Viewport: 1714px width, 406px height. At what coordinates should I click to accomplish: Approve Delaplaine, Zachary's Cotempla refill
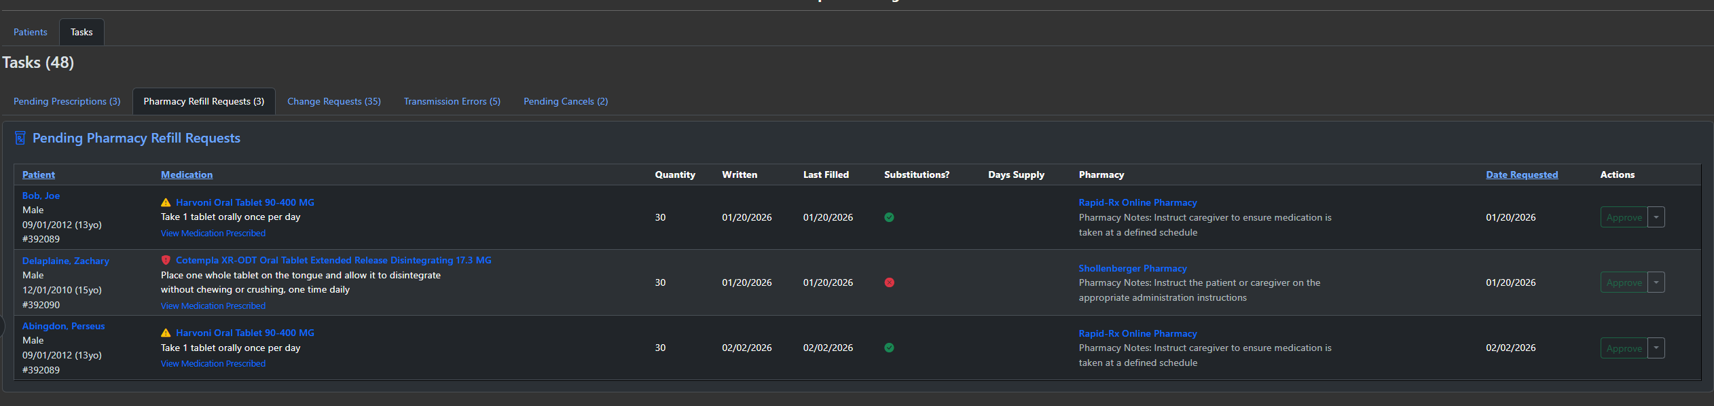1624,282
